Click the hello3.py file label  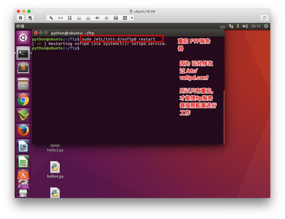pos(55,150)
